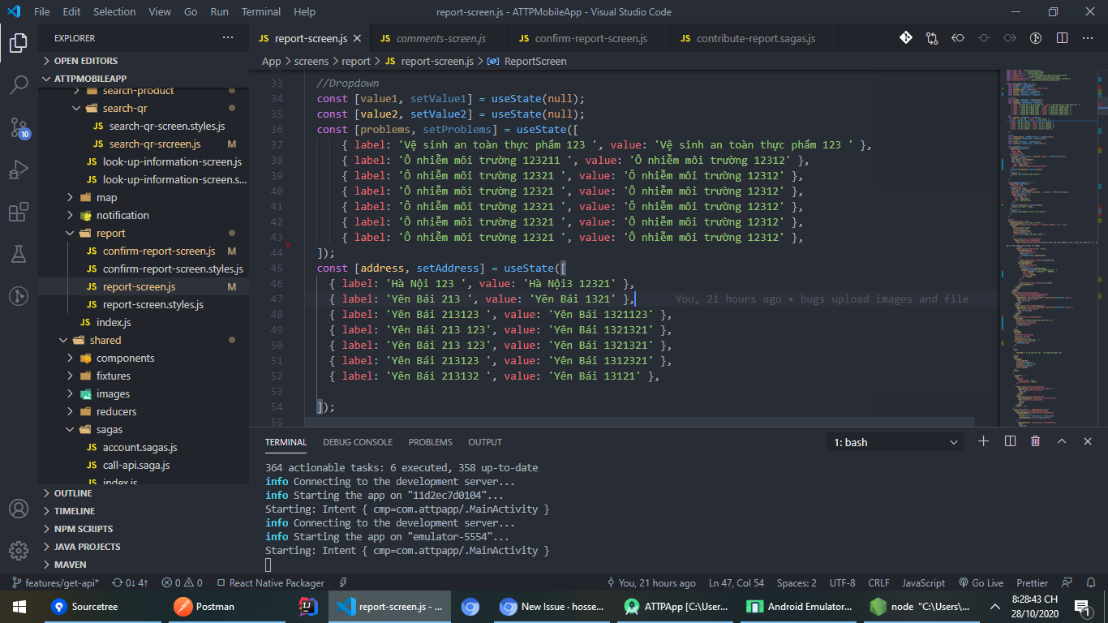
Task: Open changes with previous revision arrow icon
Action: click(x=958, y=38)
